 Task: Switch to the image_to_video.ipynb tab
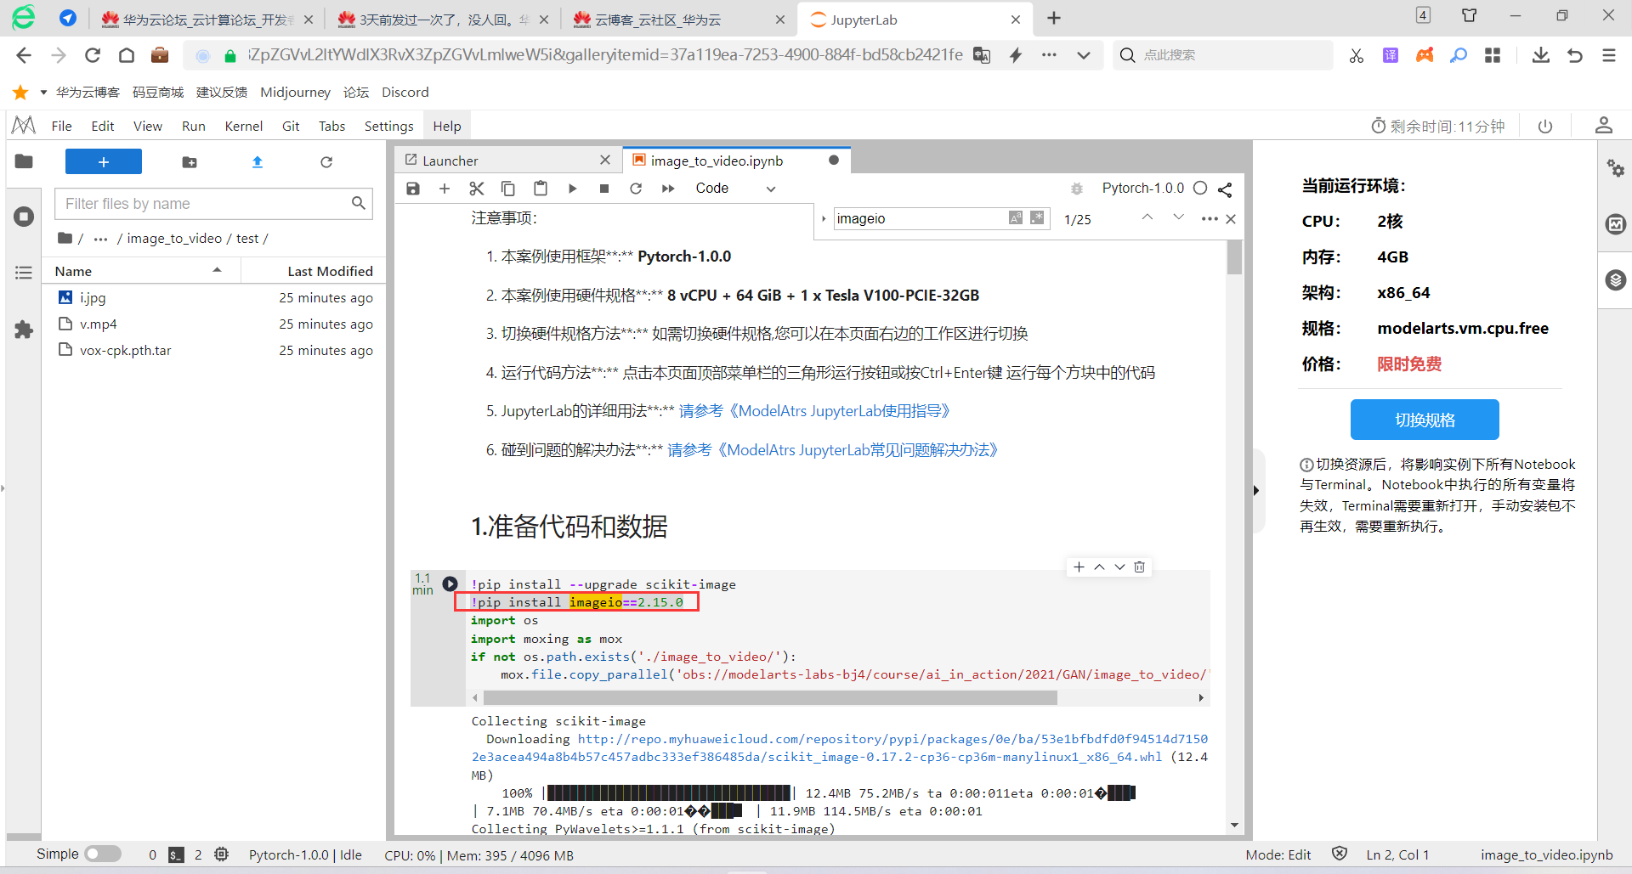[736, 160]
